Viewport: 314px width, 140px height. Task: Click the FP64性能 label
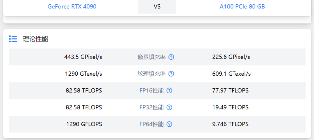[151, 124]
